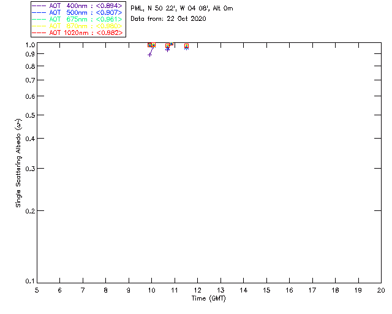Click the purple plus marker near 0.9
Viewport: 392px width, 314px height.
(149, 55)
